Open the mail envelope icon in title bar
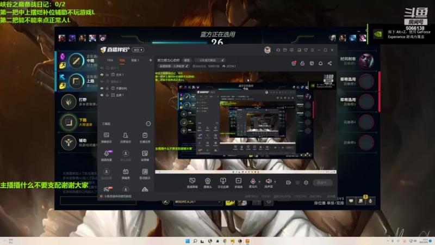This screenshot has width=435, height=245. click(x=285, y=50)
